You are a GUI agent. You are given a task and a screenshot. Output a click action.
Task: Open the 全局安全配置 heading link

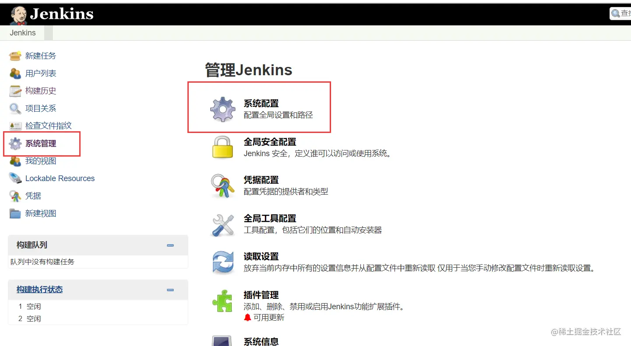click(270, 142)
